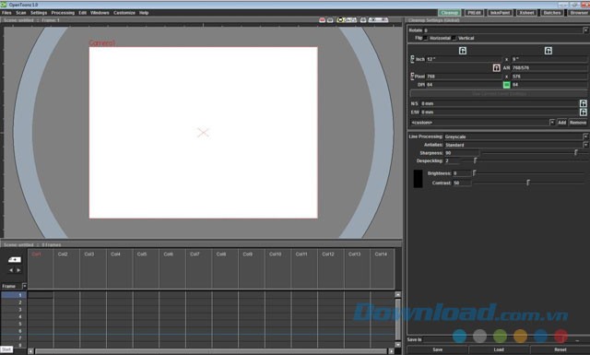
Task: Switch to the Cleanup room tab
Action: [x=449, y=12]
